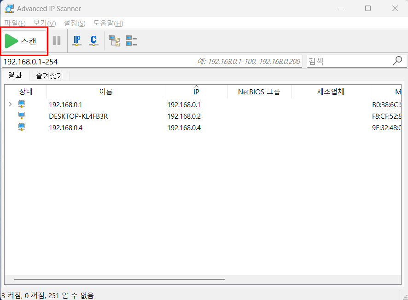Click the computer icon for 192.168.0.4
This screenshot has width=408, height=300.
pos(22,127)
